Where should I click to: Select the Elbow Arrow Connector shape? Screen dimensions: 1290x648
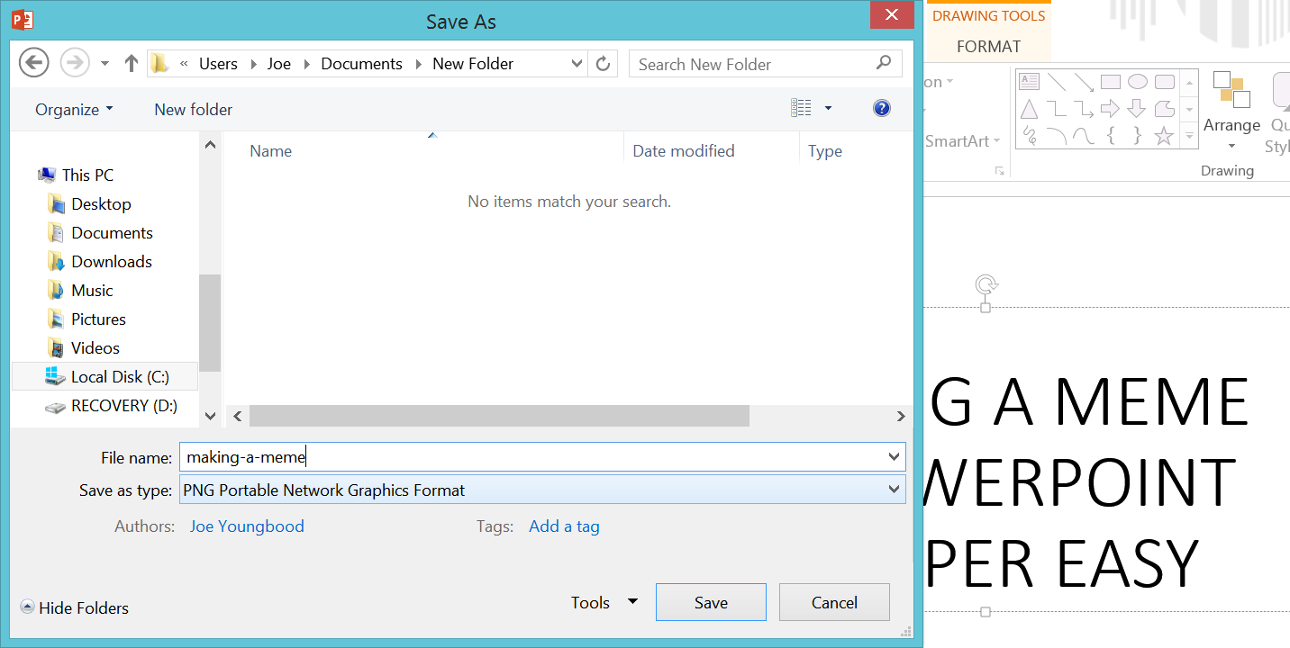tap(1084, 109)
